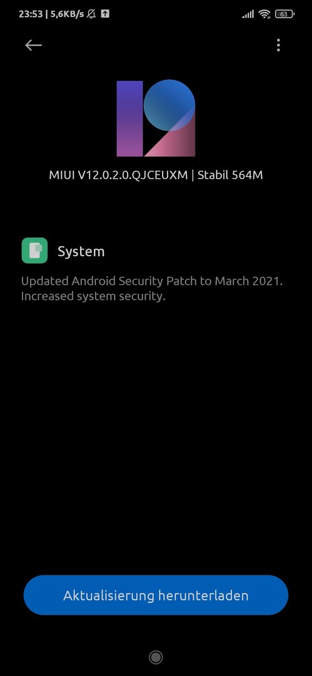The width and height of the screenshot is (312, 676).
Task: Tap the battery indicator showing 63
Action: tap(284, 14)
